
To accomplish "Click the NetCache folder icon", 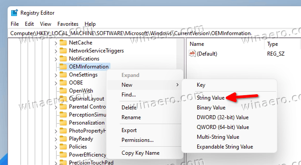I will pyautogui.click(x=63, y=43).
